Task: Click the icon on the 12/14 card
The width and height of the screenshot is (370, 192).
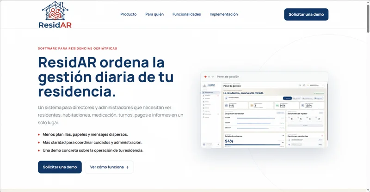Action: (x=303, y=105)
